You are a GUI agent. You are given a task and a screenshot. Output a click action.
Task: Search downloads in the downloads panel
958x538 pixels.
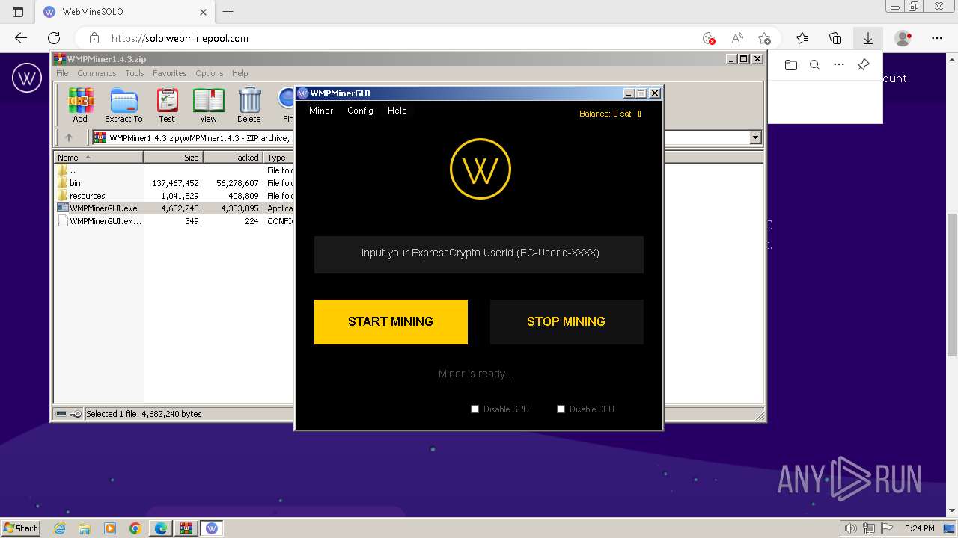point(815,65)
